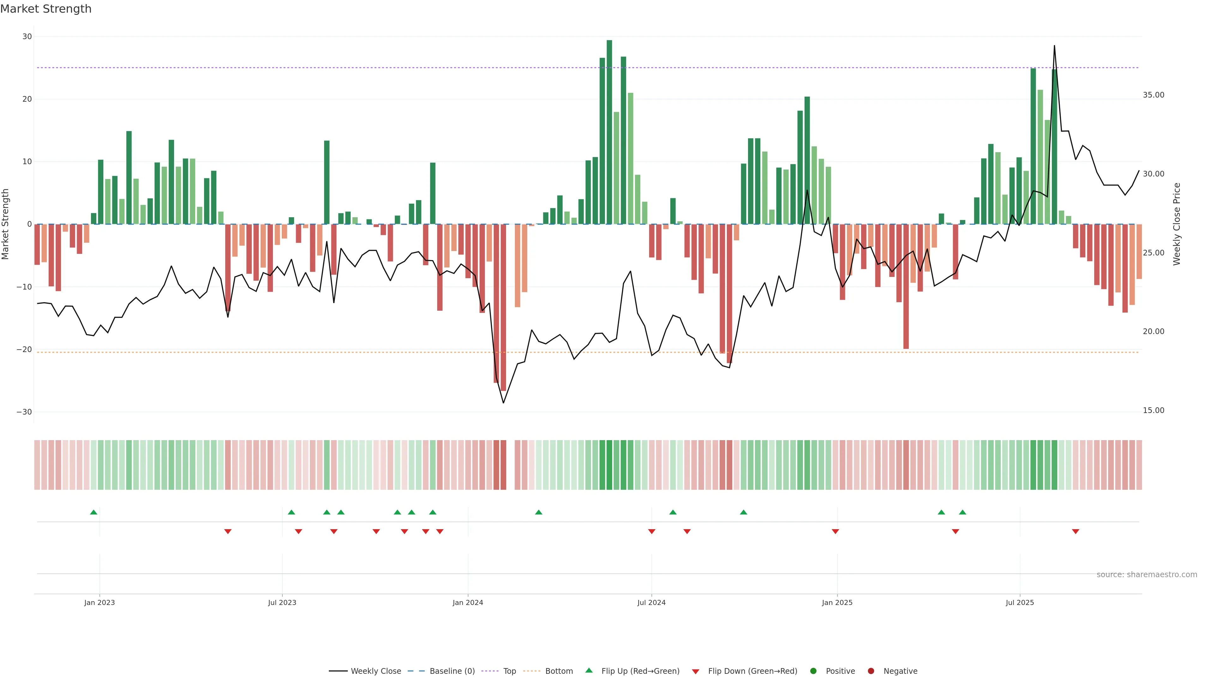1213x682 pixels.
Task: Click Flip Down red triangle legend icon
Action: [x=696, y=672]
